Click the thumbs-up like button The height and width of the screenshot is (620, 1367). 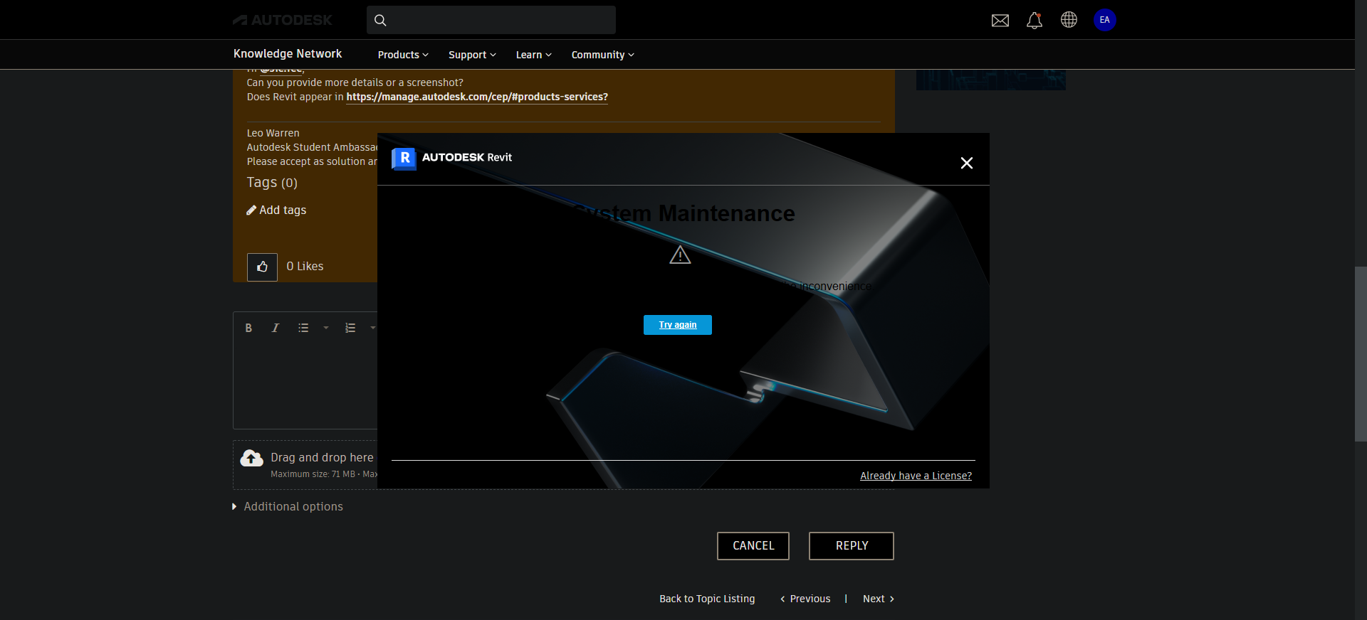(262, 267)
